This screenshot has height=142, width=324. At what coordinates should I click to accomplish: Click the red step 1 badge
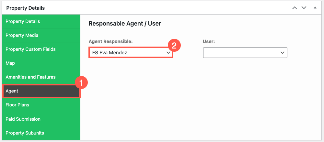click(81, 83)
